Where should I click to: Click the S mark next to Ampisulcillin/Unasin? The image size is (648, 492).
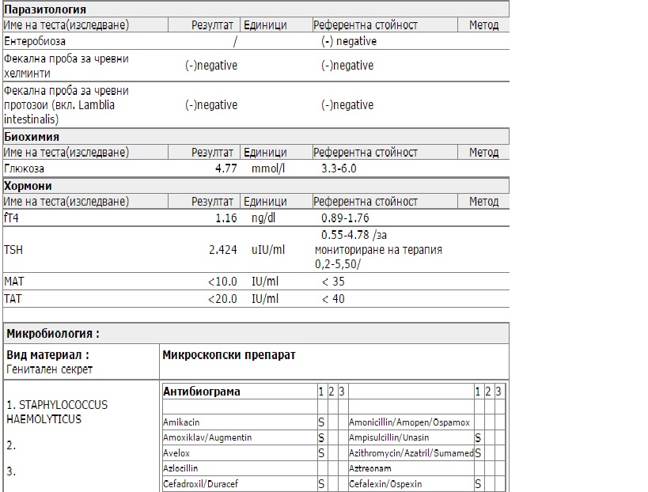[x=478, y=438]
